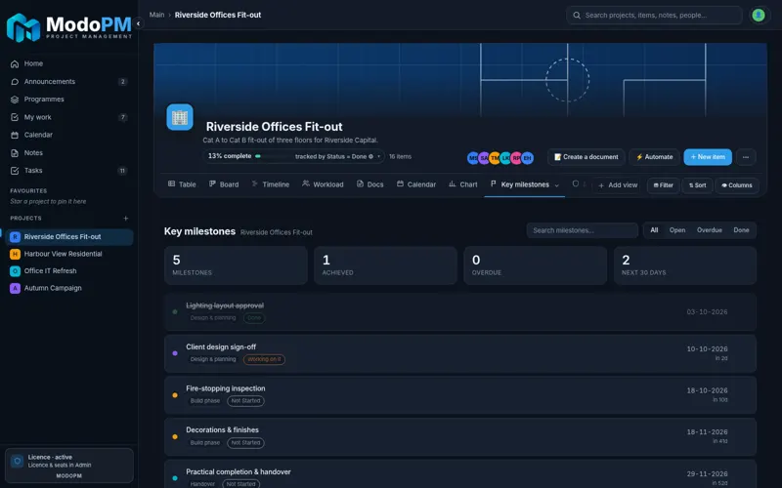Click the Tasks badge showing 11
Viewport: 782px width, 488px height.
pyautogui.click(x=122, y=171)
